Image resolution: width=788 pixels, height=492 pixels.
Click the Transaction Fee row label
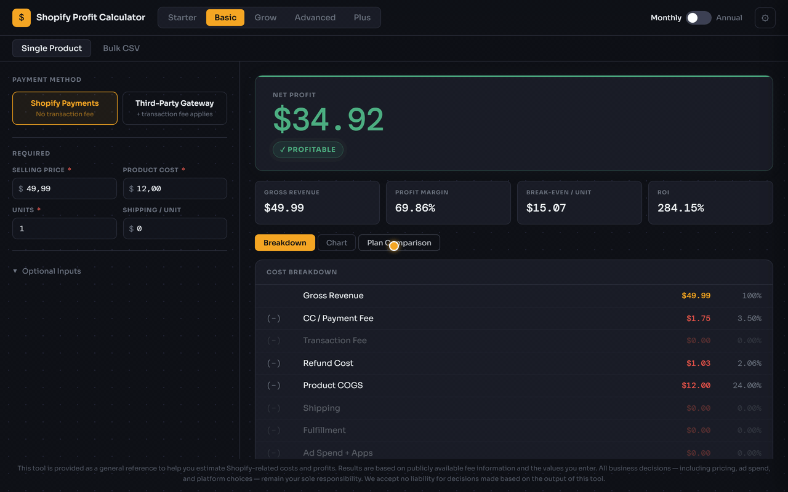(335, 341)
